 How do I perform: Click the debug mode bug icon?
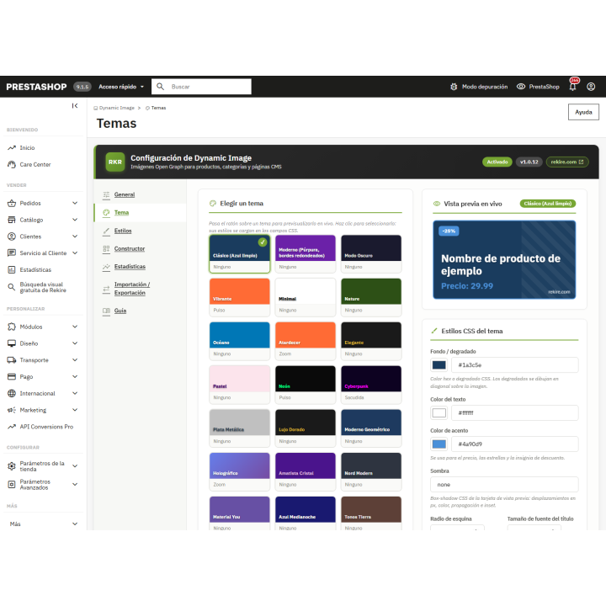pyautogui.click(x=454, y=87)
